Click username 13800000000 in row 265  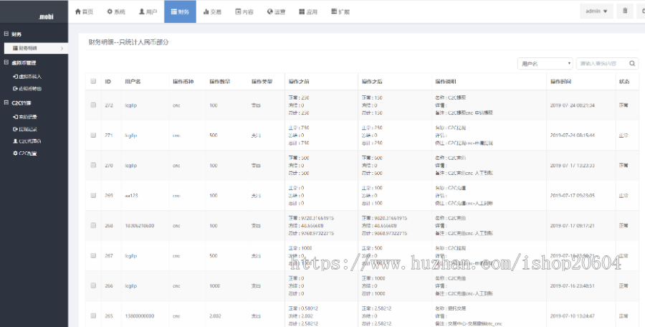pos(140,316)
